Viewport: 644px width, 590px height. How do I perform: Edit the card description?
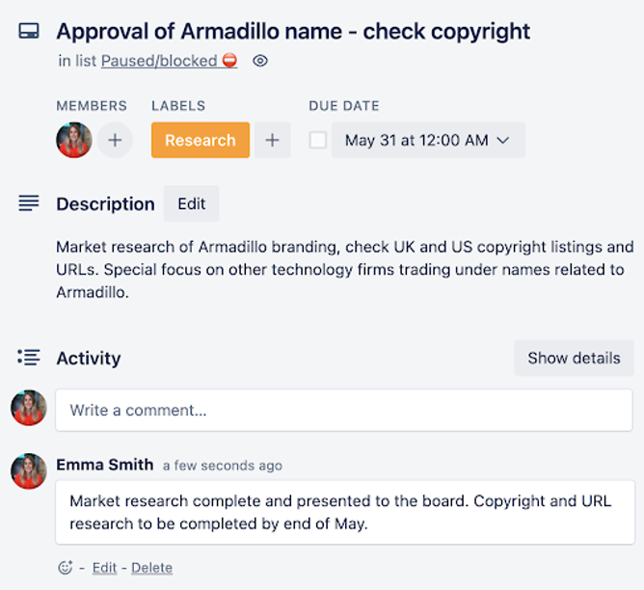tap(192, 203)
